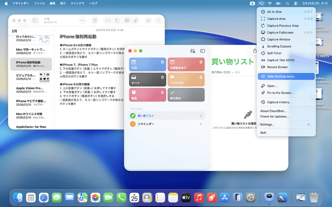Open text format あぁ button in Notes
The image size is (332, 207).
[108, 20]
